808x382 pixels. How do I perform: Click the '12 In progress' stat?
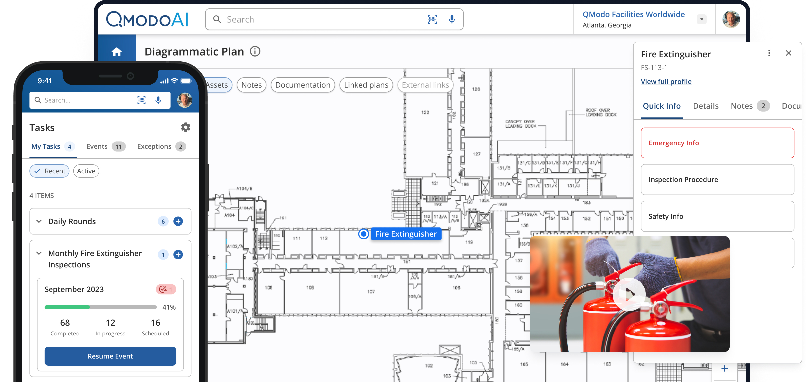click(110, 327)
